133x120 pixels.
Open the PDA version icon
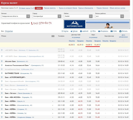coord(91,31)
